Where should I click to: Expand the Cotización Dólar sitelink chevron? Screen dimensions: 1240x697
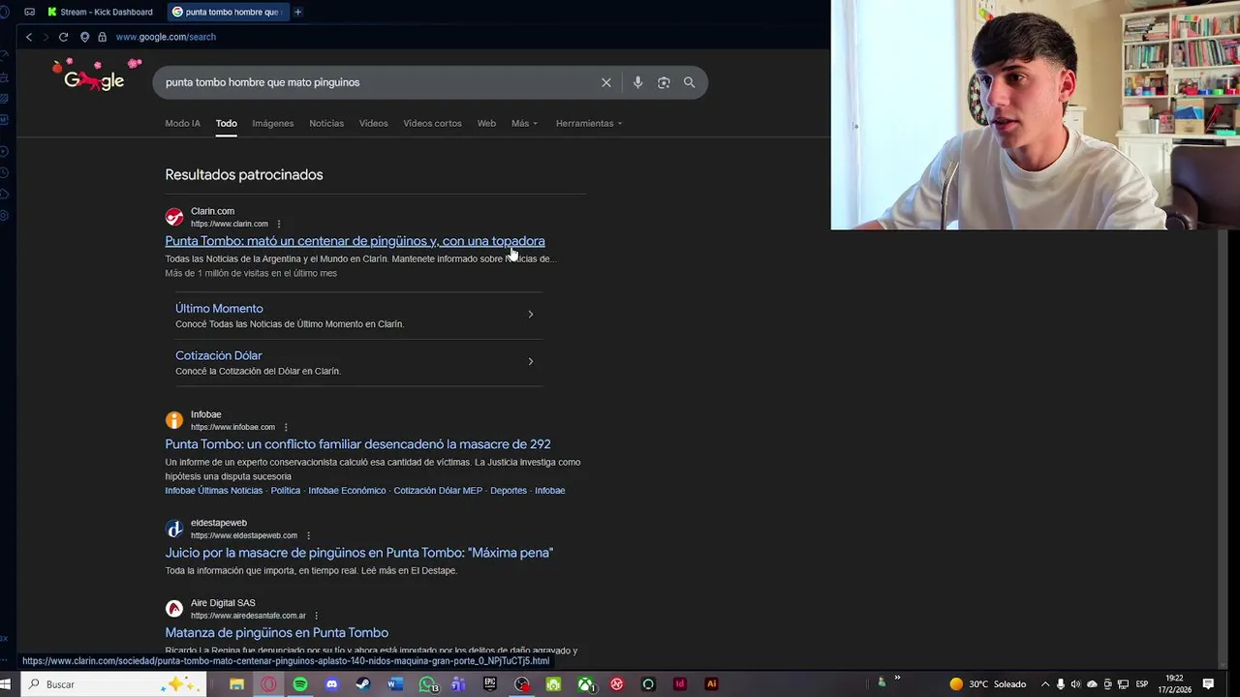click(530, 361)
